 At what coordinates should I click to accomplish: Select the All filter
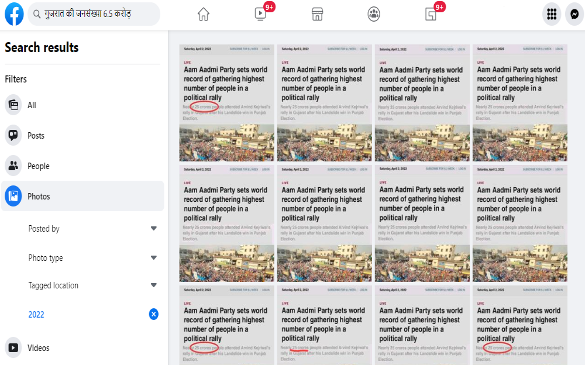tap(32, 105)
